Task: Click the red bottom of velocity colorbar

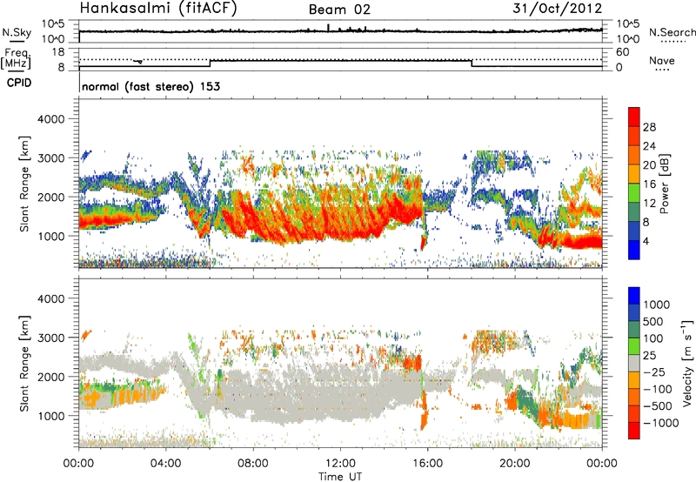Action: click(634, 431)
